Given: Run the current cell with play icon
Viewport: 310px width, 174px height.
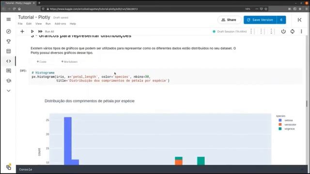Looking at the screenshot, I should click(x=32, y=31).
